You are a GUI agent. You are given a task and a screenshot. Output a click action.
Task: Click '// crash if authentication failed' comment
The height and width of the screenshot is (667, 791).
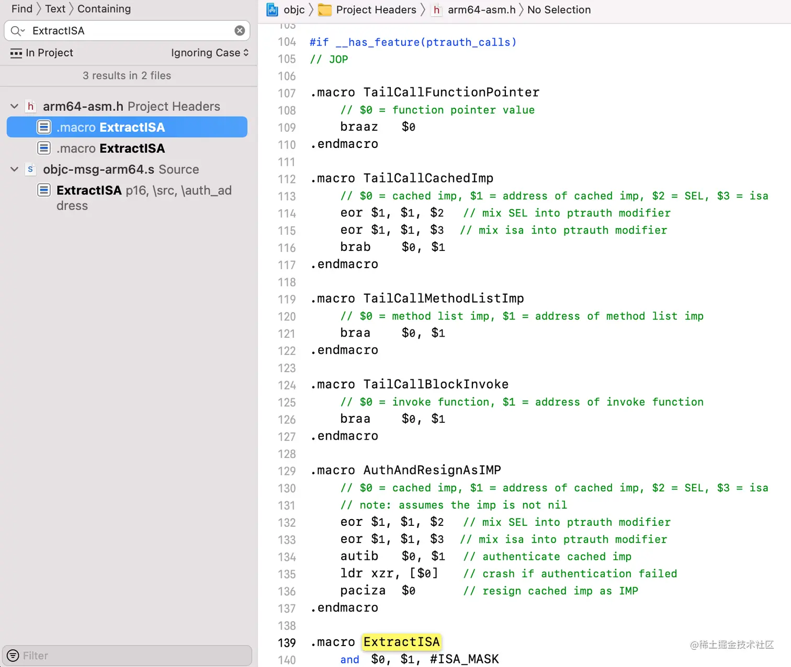pyautogui.click(x=570, y=574)
